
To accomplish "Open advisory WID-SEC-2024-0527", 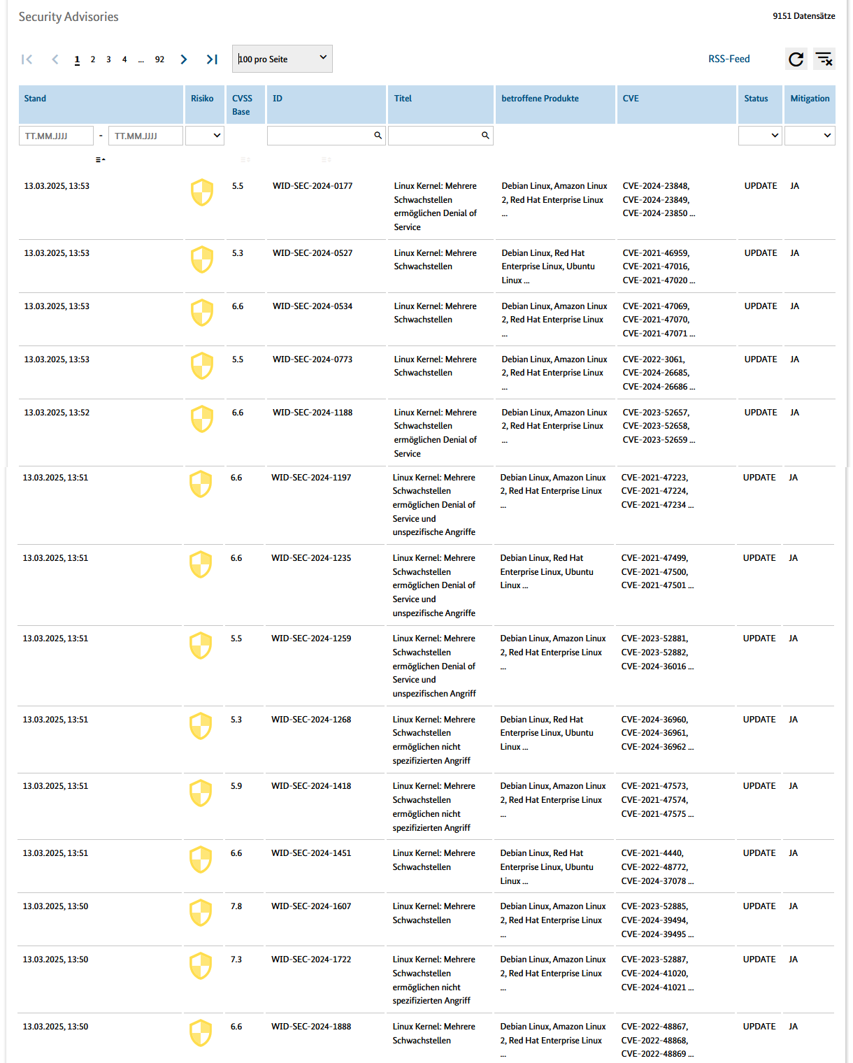I will click(x=313, y=253).
